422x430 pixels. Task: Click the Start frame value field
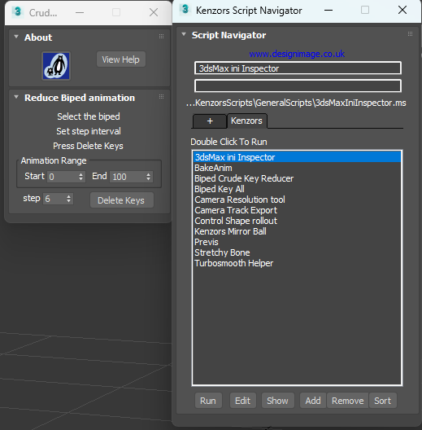62,177
